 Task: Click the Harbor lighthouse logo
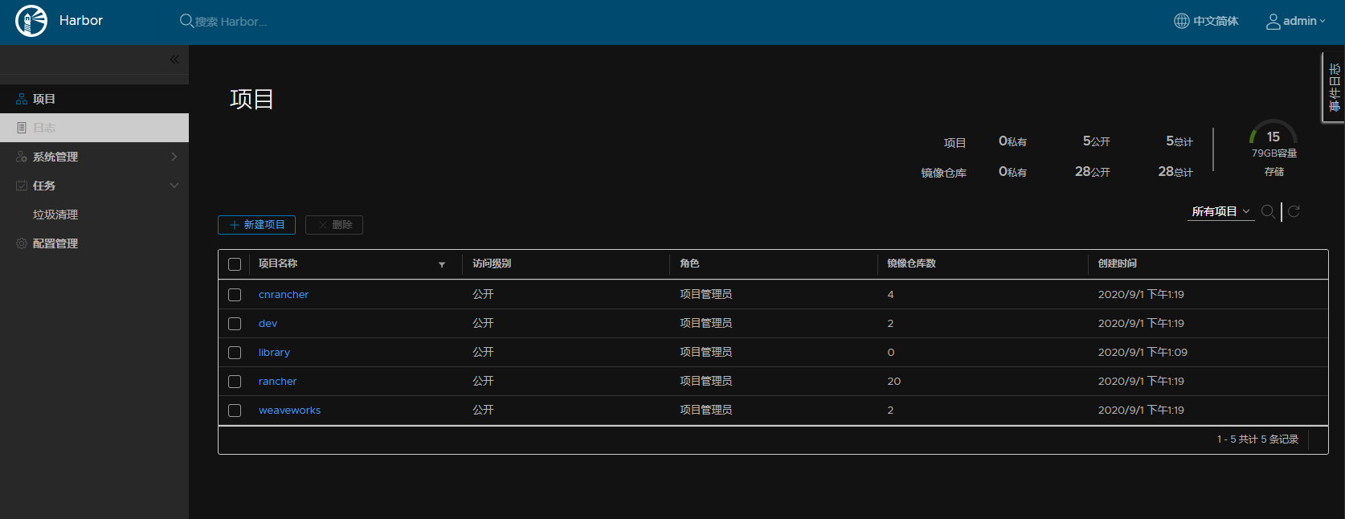[31, 21]
